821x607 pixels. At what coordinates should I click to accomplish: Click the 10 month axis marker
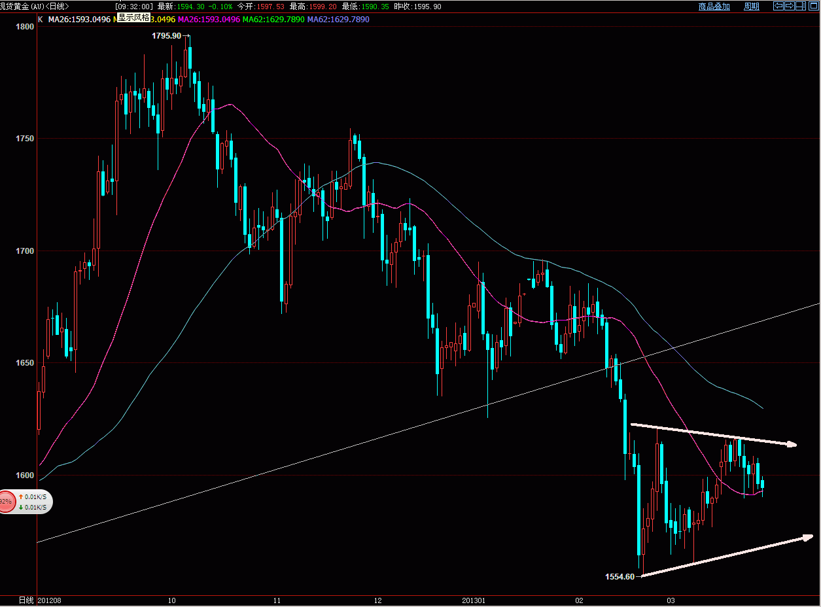(171, 600)
